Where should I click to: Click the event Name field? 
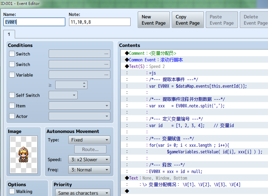coord(34,22)
